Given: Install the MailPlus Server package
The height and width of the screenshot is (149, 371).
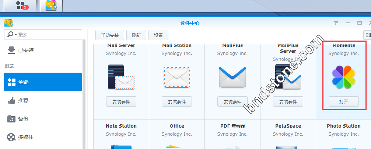Looking at the screenshot, I should pos(288,102).
